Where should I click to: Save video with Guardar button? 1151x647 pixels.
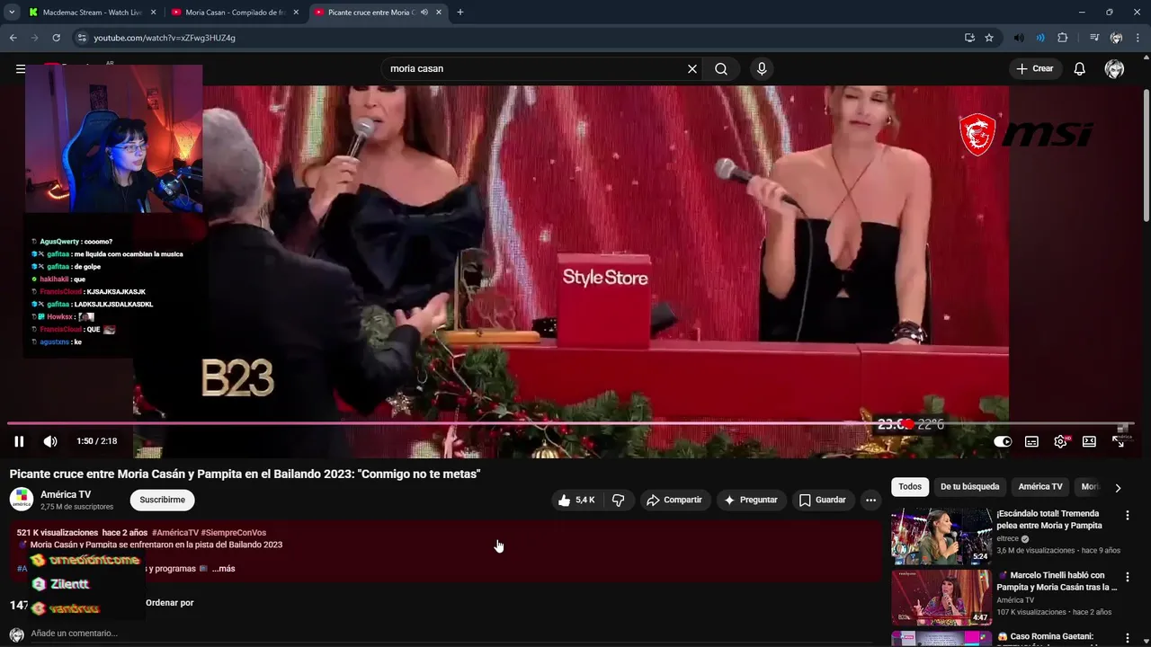pyautogui.click(x=823, y=500)
